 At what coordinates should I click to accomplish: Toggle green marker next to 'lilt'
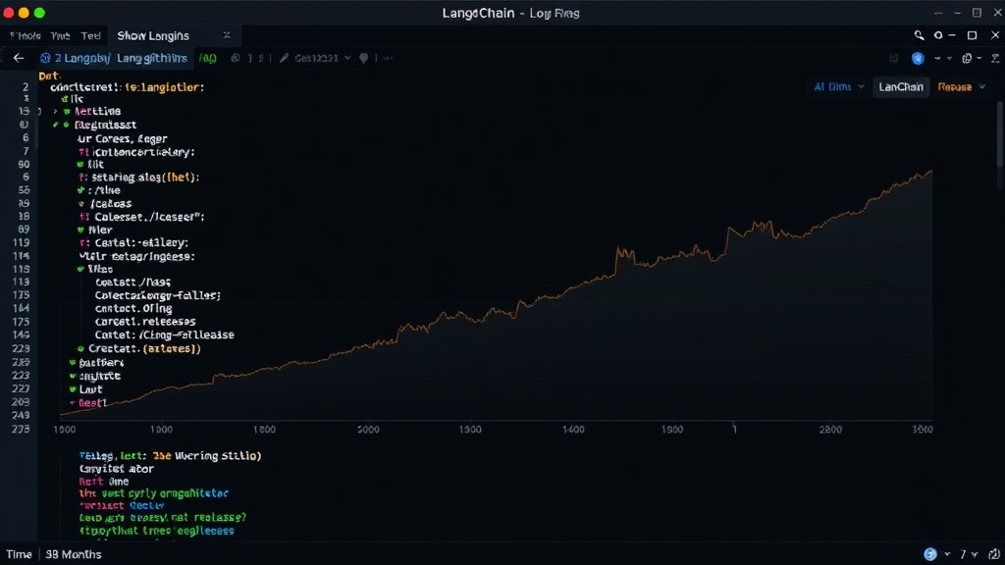pyautogui.click(x=80, y=165)
